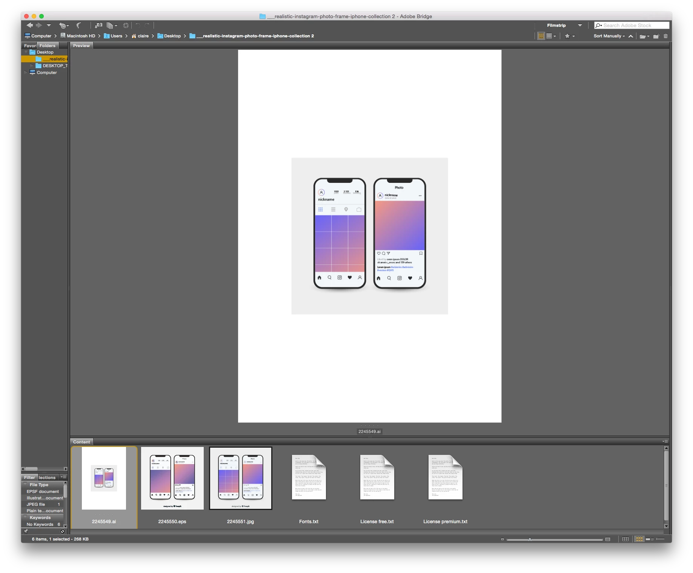
Task: Open the parent or favorites folder dropdown
Action: tap(49, 25)
